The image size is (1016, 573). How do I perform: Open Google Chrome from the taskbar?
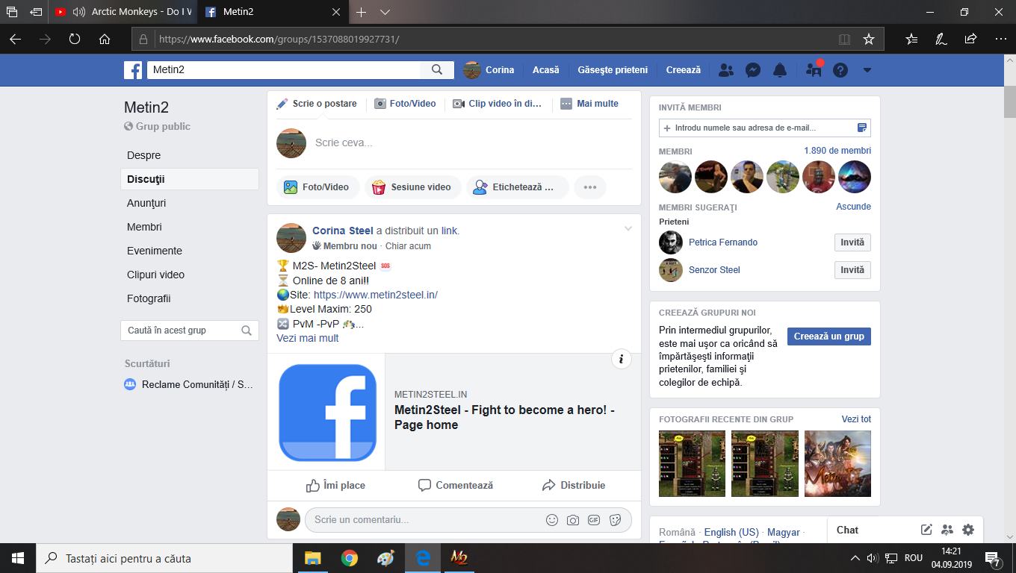[349, 558]
